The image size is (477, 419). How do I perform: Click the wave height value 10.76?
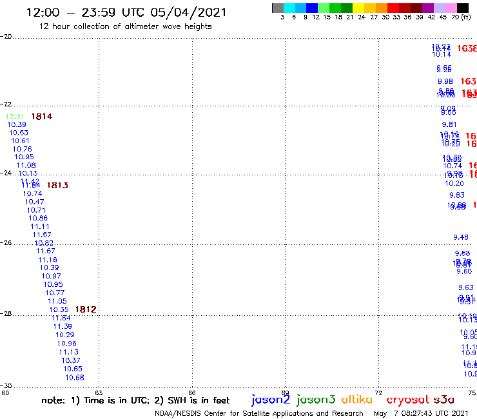click(22, 149)
